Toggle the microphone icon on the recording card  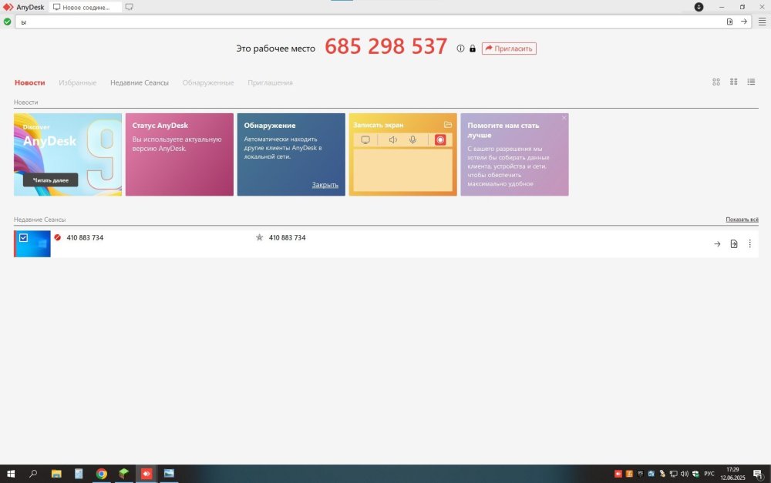[x=412, y=140]
